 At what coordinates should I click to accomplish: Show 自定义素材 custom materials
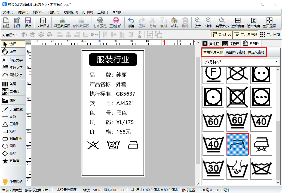(256, 52)
